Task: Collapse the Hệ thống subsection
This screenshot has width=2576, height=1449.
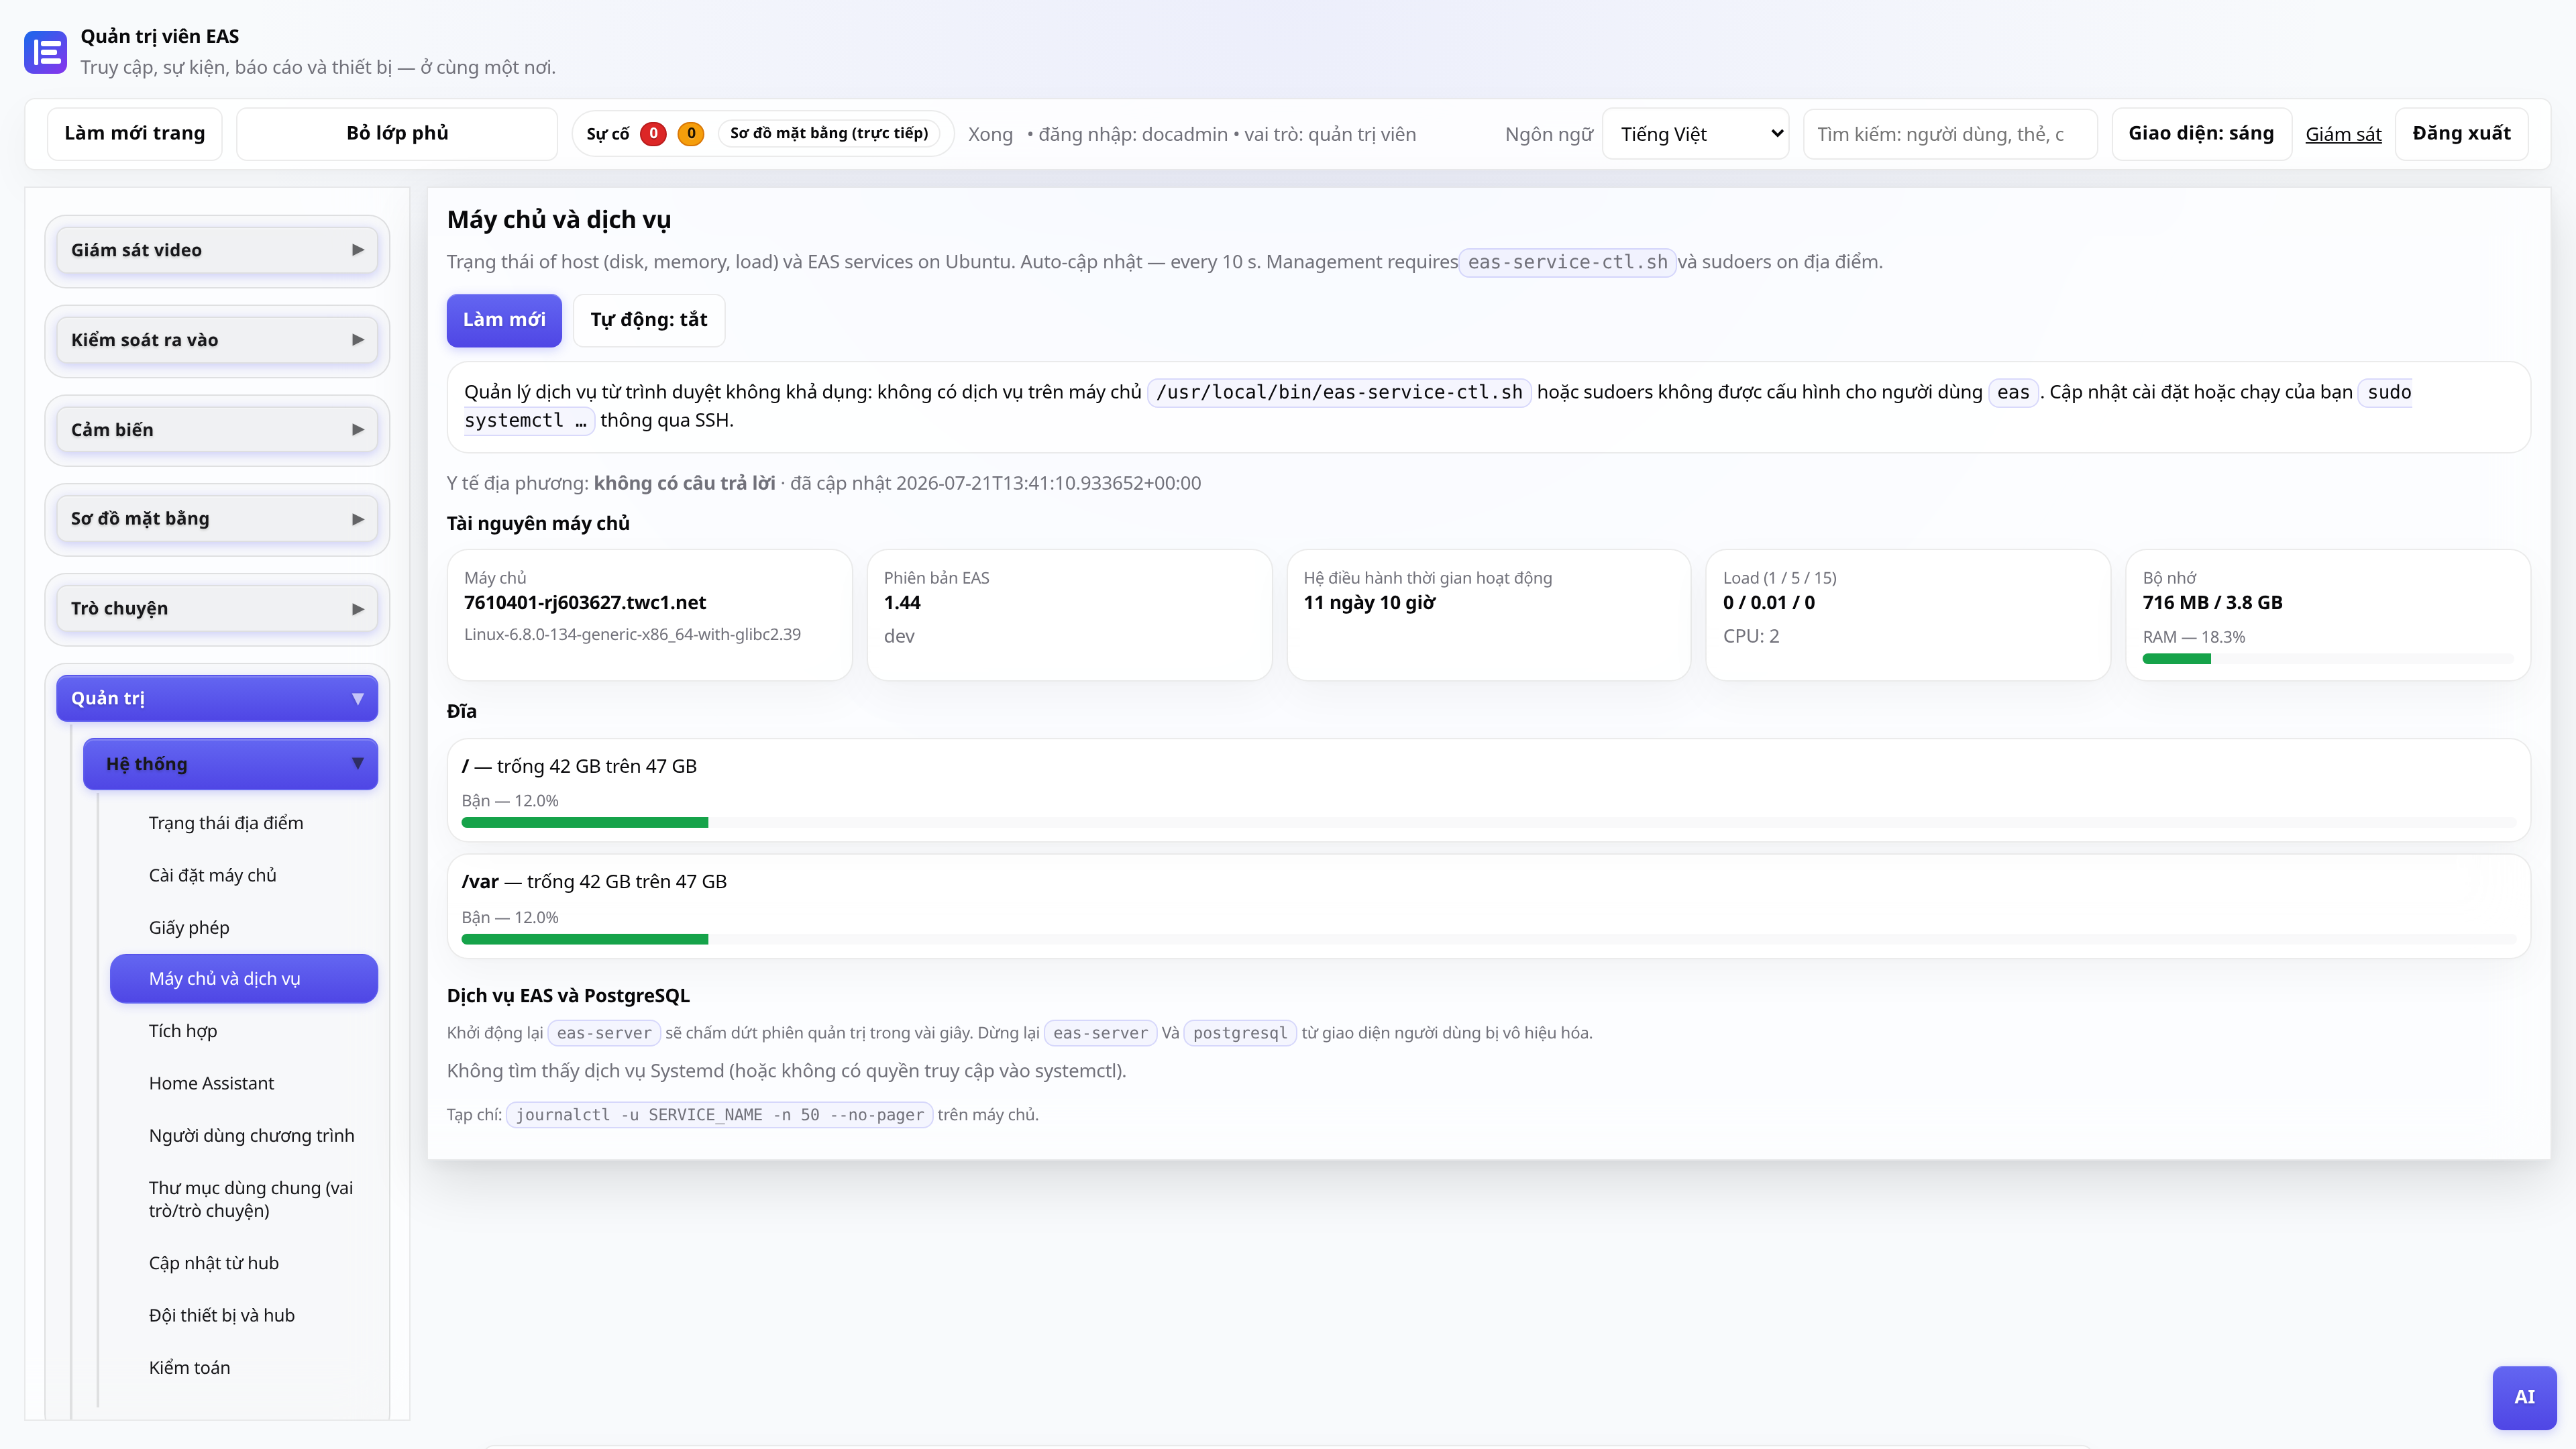Action: pyautogui.click(x=230, y=764)
